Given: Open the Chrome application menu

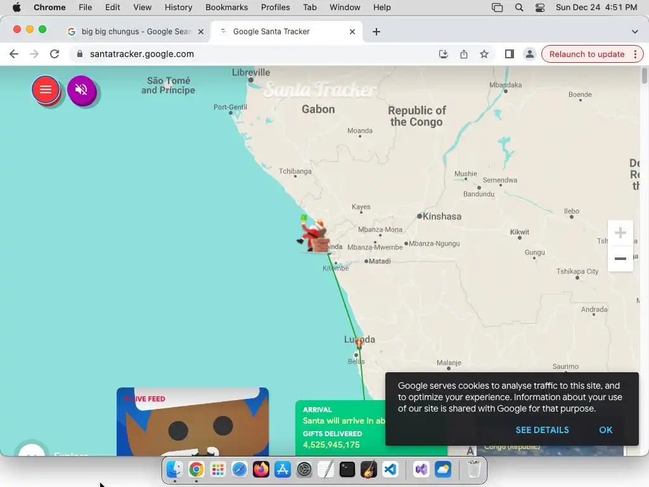Looking at the screenshot, I should click(49, 8).
